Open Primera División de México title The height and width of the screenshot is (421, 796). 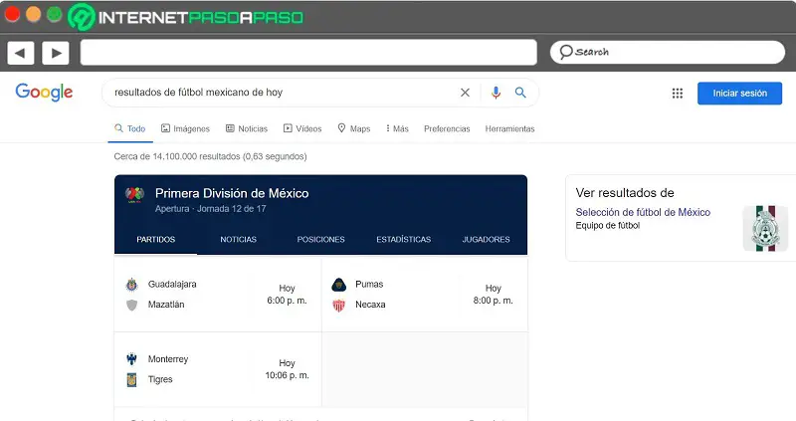pyautogui.click(x=232, y=193)
